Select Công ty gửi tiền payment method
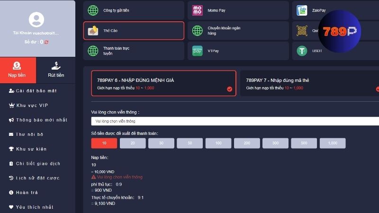The height and width of the screenshot is (213, 379). [x=134, y=10]
